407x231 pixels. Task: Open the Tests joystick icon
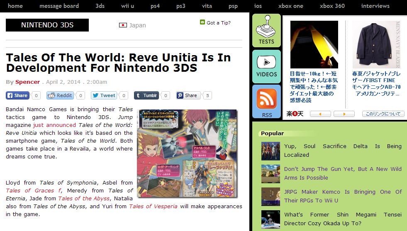coord(267,30)
